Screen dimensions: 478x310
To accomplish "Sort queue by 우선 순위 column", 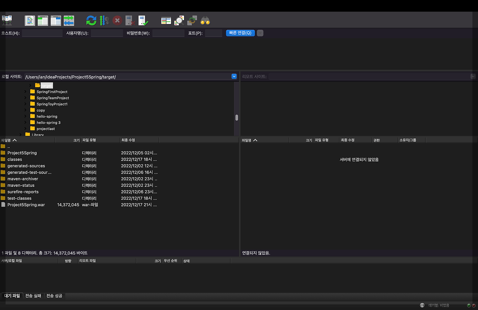I will (x=172, y=261).
